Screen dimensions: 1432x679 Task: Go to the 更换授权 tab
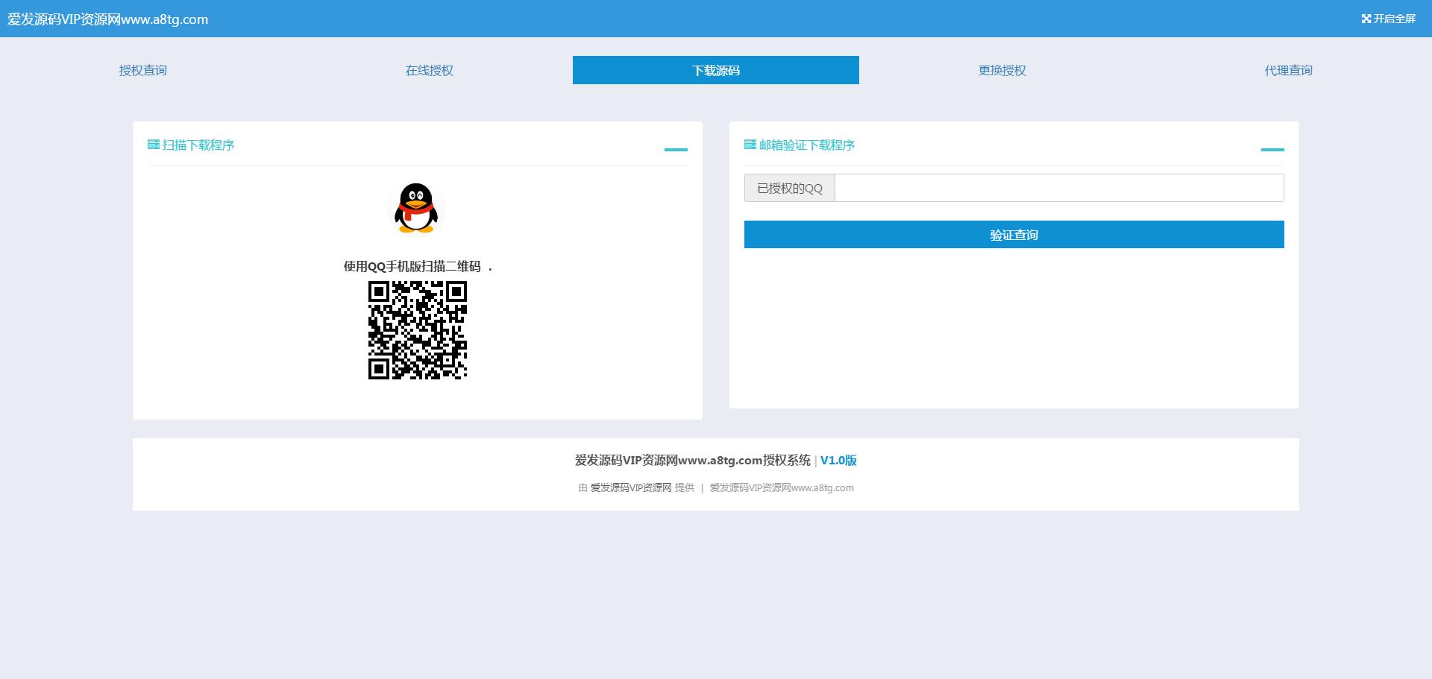click(x=1002, y=70)
